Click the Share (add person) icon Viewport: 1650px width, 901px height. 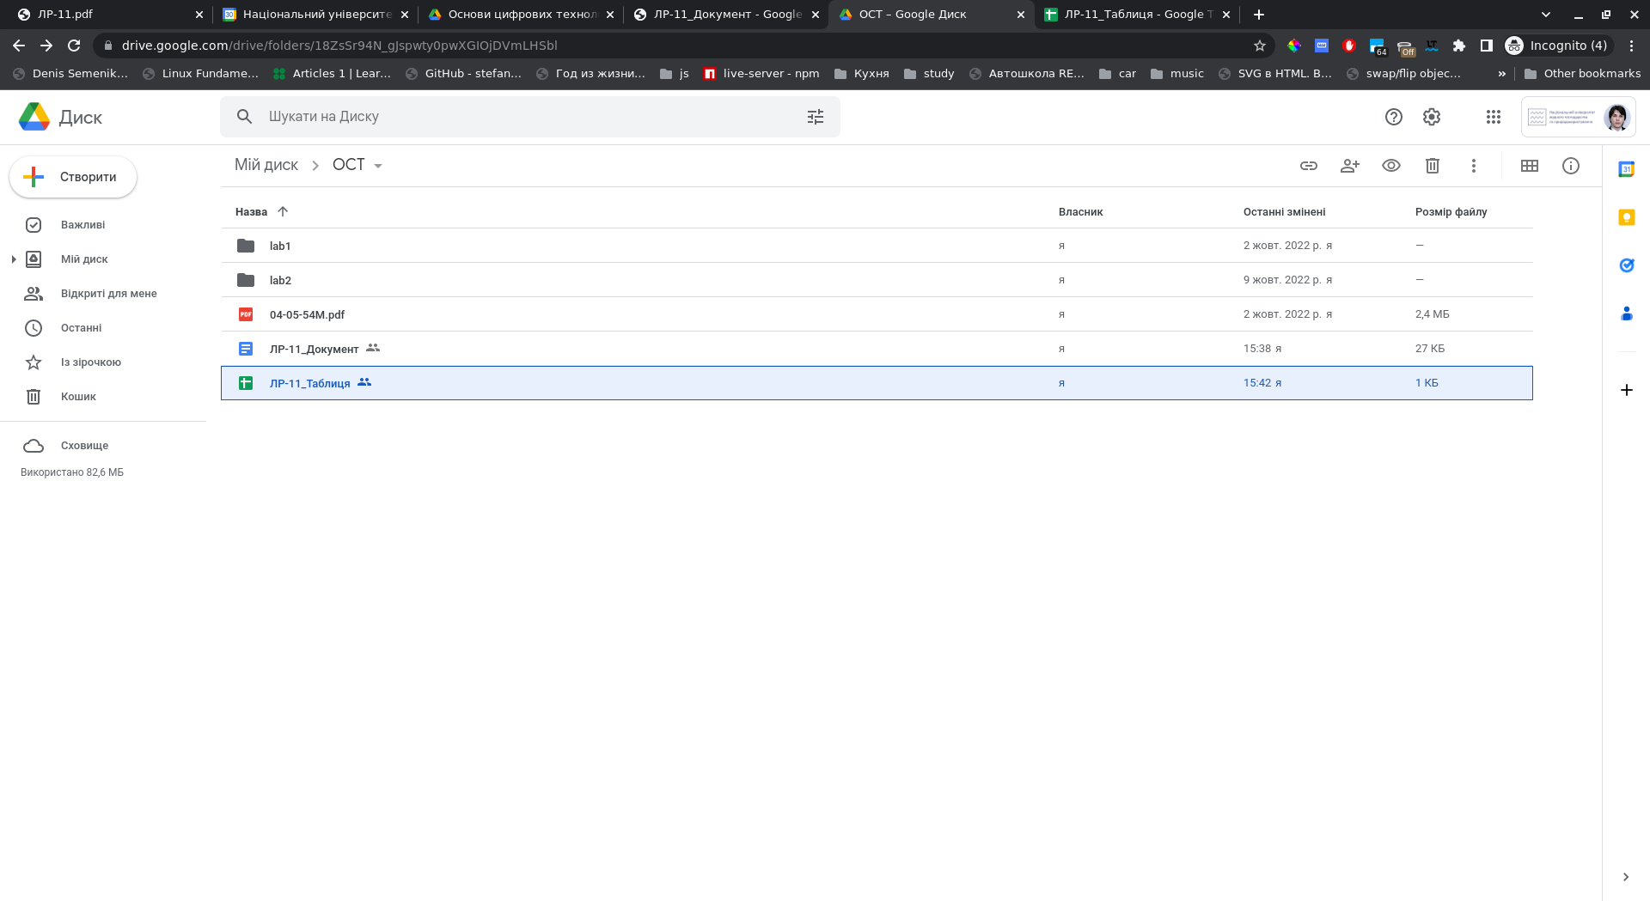[1349, 166]
